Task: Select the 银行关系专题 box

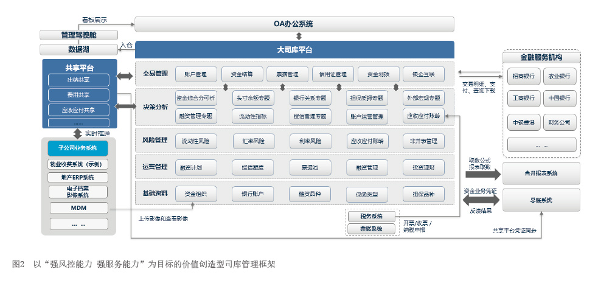Action: pyautogui.click(x=310, y=98)
